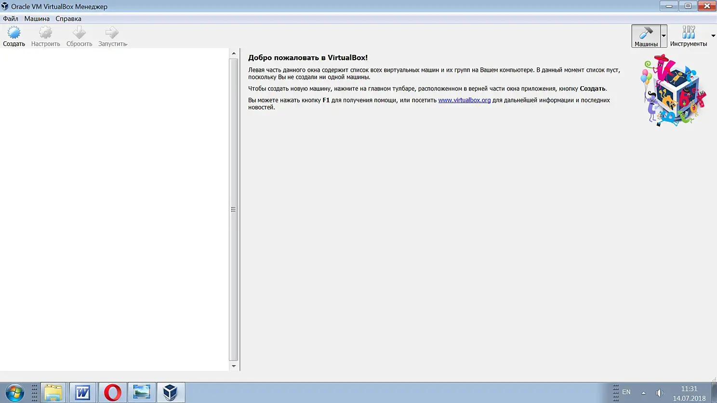
Task: Click the bold word "Создать" in the welcome text
Action: [x=592, y=89]
